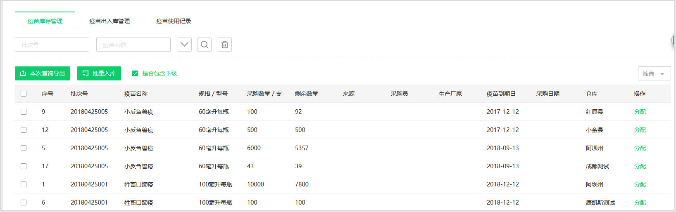
Task: Click 本次查询导出 export button
Action: pyautogui.click(x=43, y=73)
